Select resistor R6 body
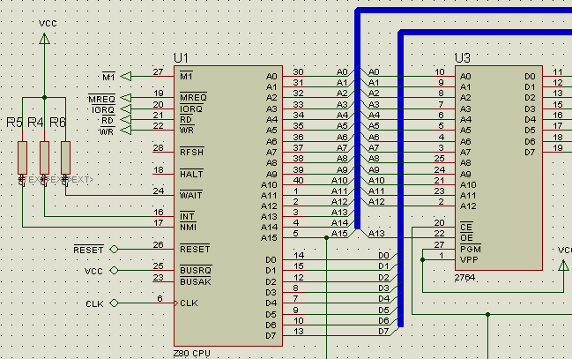572x359 pixels. 66,158
